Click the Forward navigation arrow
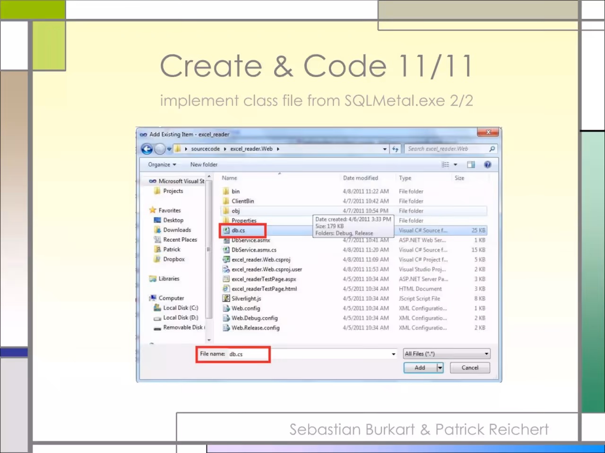This screenshot has width=605, height=453. point(160,149)
